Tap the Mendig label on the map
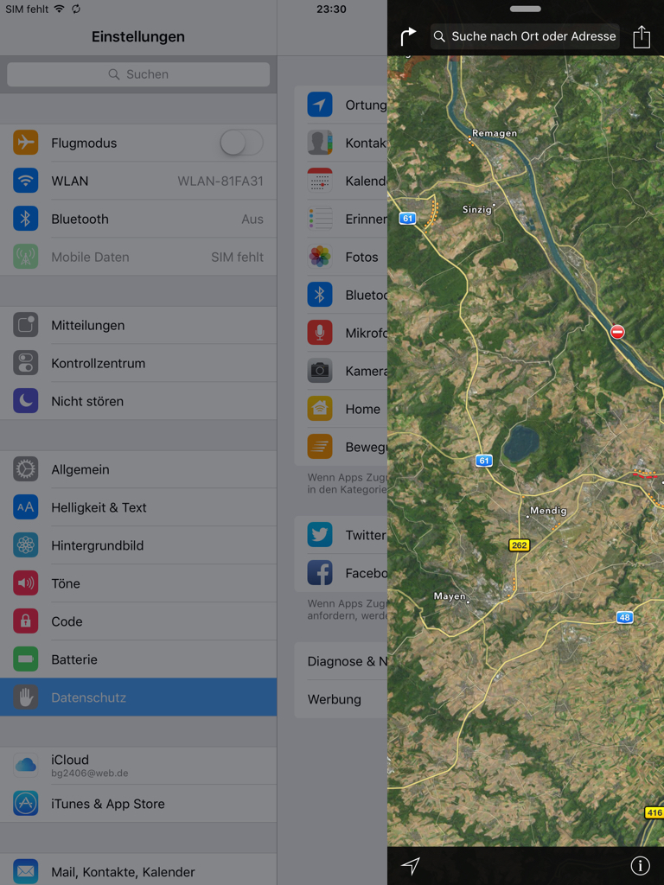664x885 pixels. [x=547, y=510]
